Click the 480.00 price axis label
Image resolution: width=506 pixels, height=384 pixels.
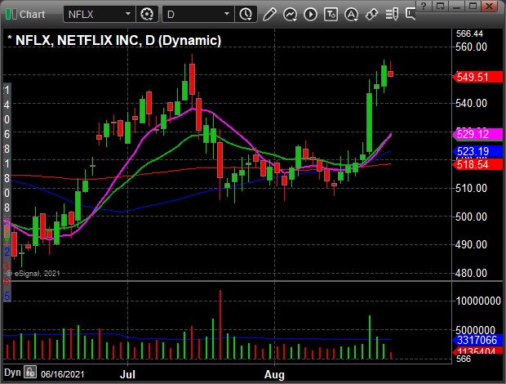(x=471, y=273)
